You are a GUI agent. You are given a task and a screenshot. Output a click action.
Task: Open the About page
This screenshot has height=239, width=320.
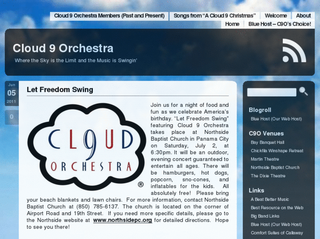[303, 16]
